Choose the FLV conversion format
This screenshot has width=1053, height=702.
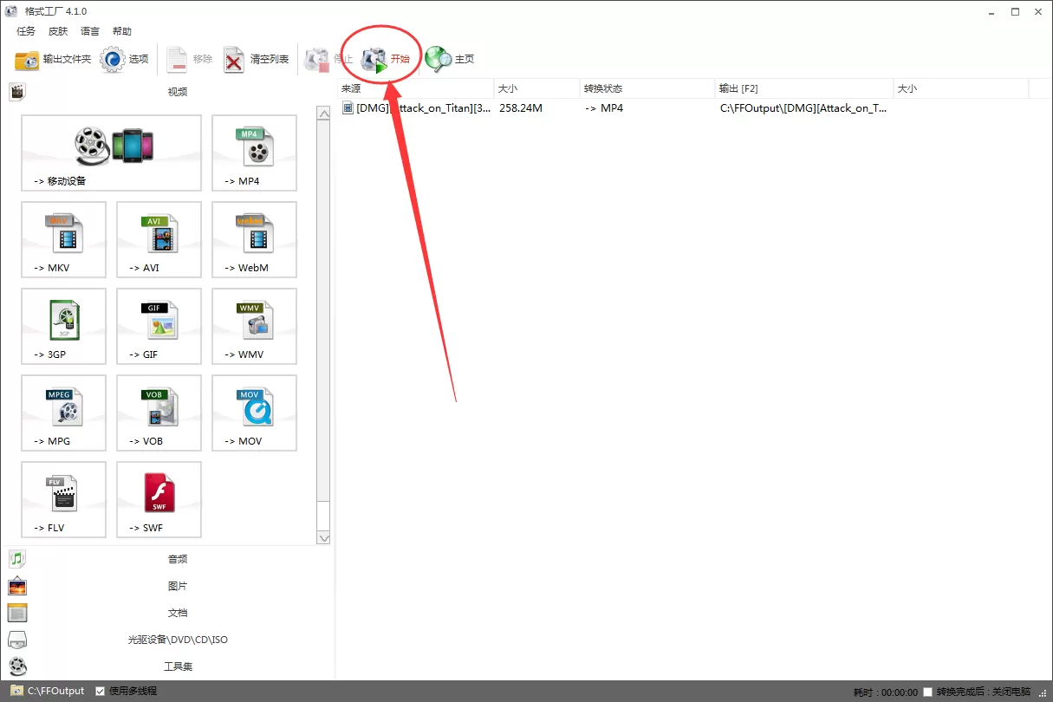tap(64, 500)
